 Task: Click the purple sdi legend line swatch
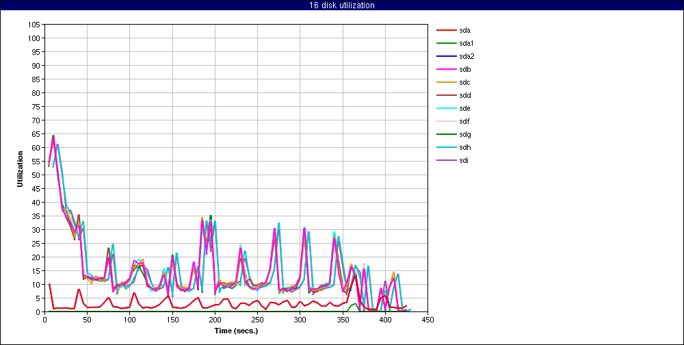pyautogui.click(x=445, y=160)
